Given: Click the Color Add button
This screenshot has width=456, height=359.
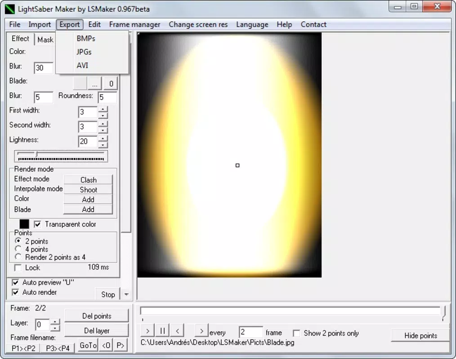Looking at the screenshot, I should [88, 200].
